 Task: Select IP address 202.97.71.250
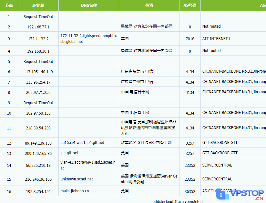point(38,93)
